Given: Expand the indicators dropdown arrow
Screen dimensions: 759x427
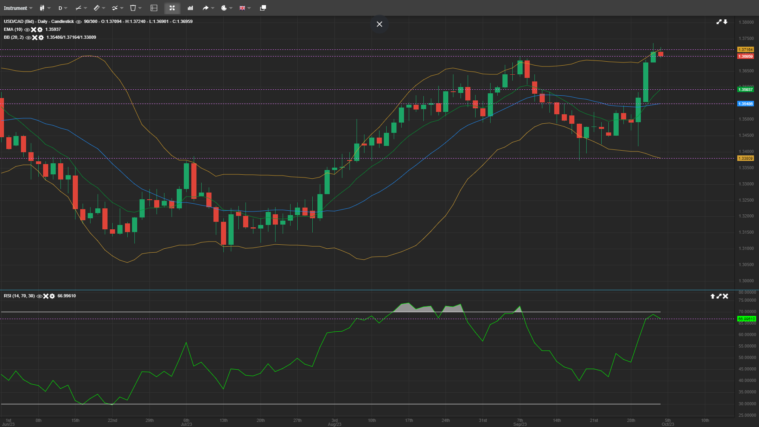Looking at the screenshot, I should click(122, 8).
